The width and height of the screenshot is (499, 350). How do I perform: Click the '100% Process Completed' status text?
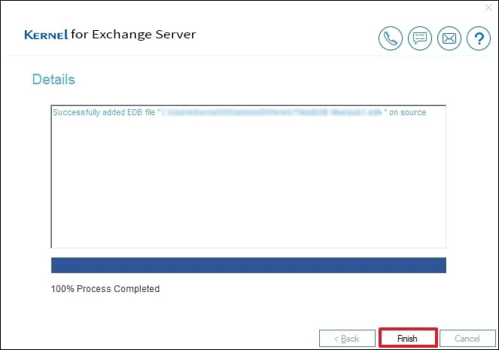click(x=105, y=289)
